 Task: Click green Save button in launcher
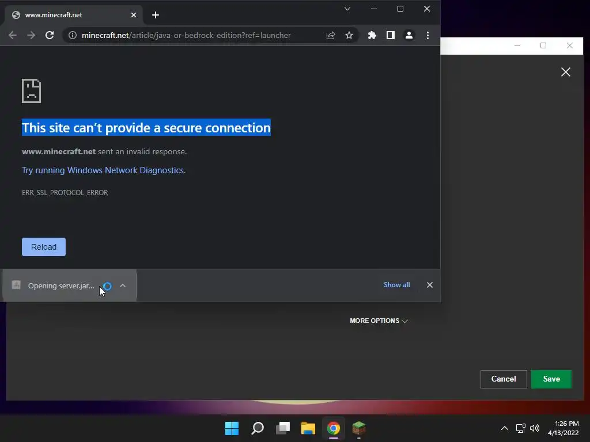coord(551,379)
